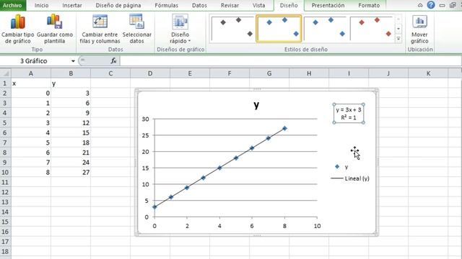Select the entire sheet corner button
This screenshot has width=462, height=259.
coord(6,73)
